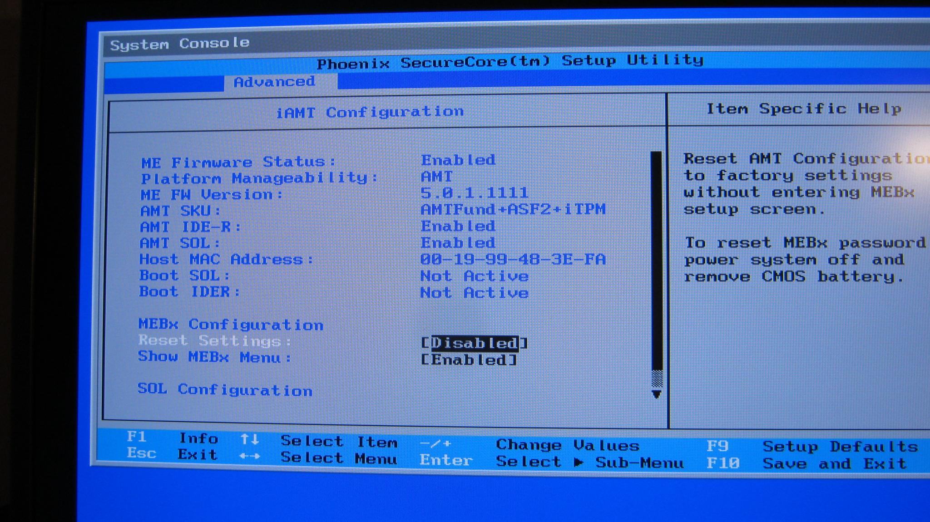
Task: Click the left-right arrows Select Menu hint
Action: click(x=319, y=458)
